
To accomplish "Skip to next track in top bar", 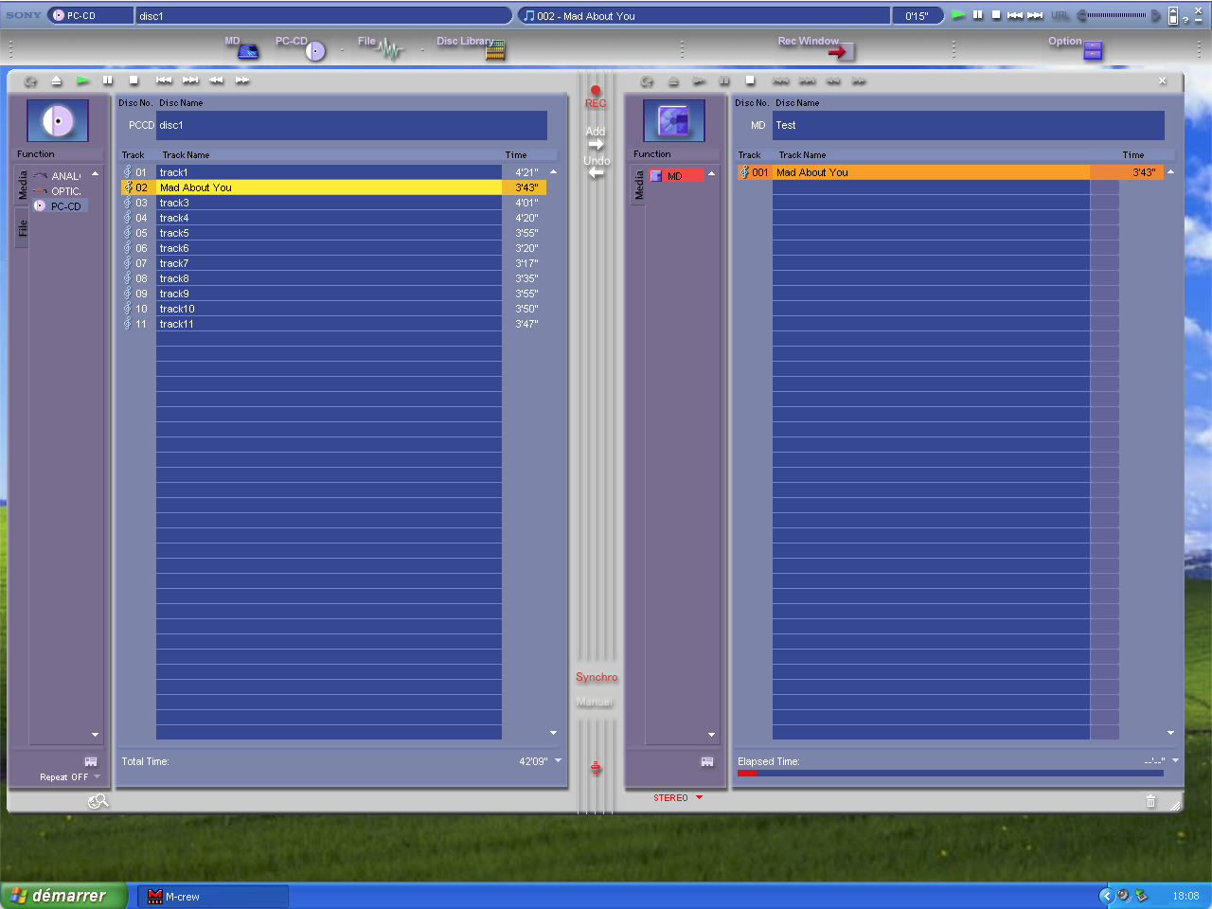I will [x=1035, y=15].
